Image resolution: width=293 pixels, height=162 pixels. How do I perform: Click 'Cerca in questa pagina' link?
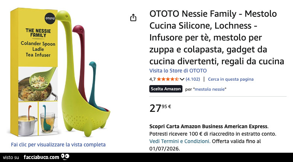click(230, 79)
